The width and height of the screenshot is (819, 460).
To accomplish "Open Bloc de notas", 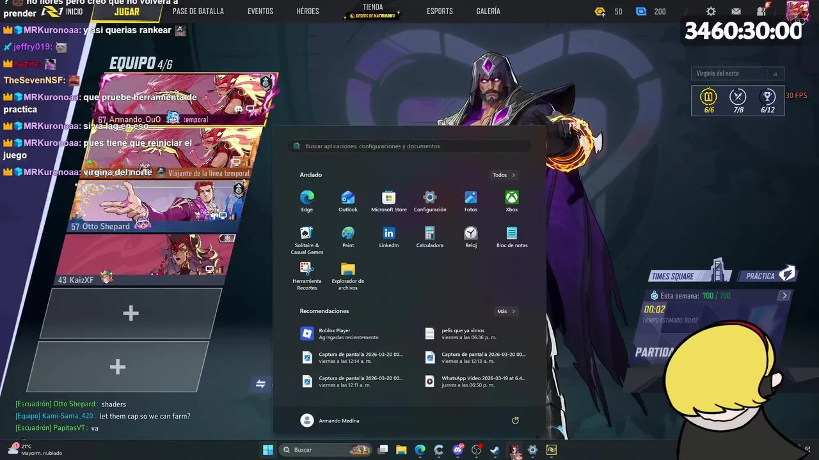I will pyautogui.click(x=512, y=236).
